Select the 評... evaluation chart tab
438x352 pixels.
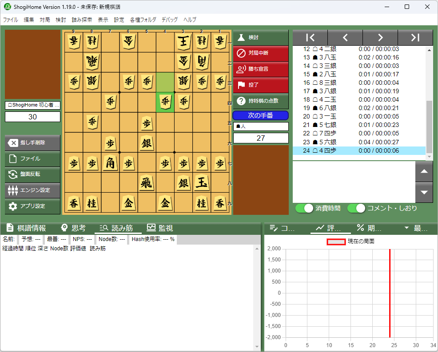(x=330, y=228)
